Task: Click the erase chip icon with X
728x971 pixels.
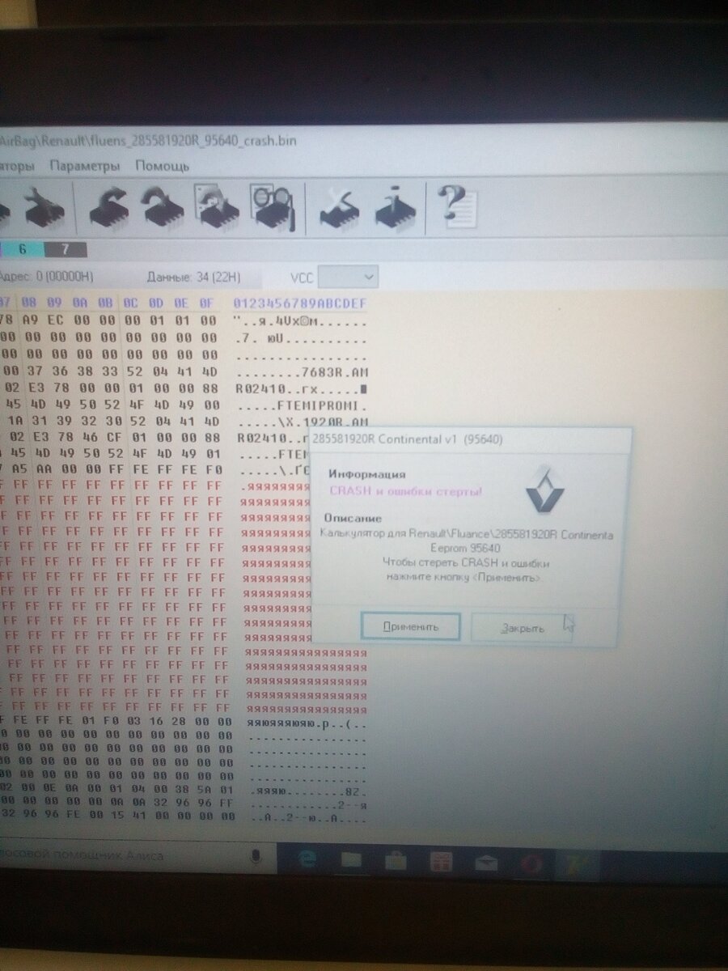Action: [x=340, y=208]
